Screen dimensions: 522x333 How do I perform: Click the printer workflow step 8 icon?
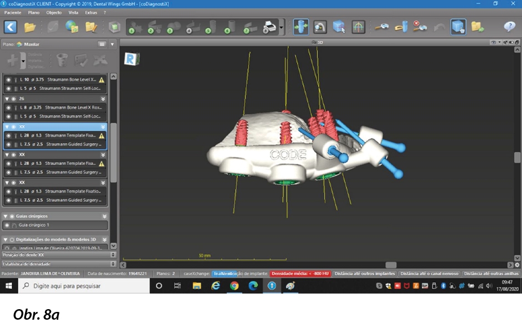(x=269, y=27)
